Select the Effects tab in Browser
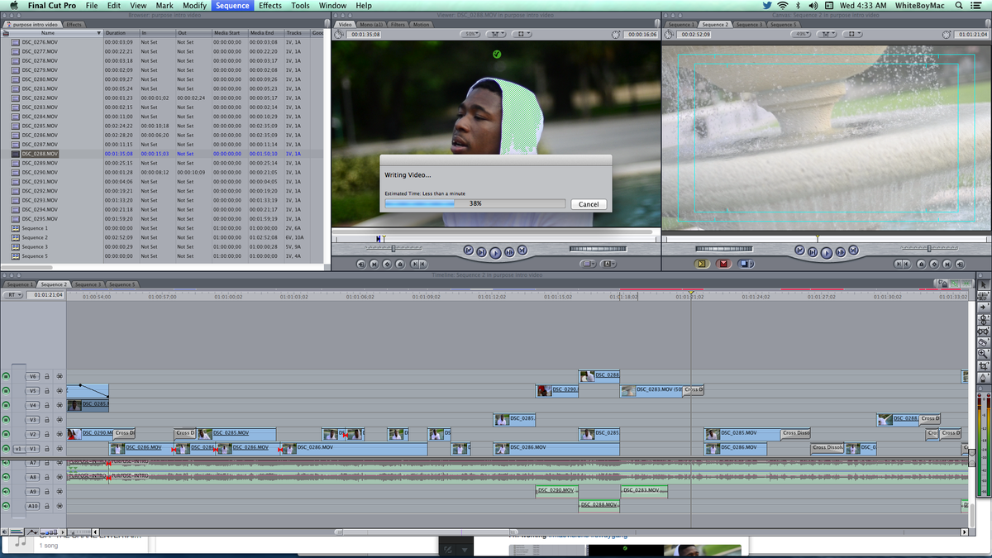 pos(74,25)
